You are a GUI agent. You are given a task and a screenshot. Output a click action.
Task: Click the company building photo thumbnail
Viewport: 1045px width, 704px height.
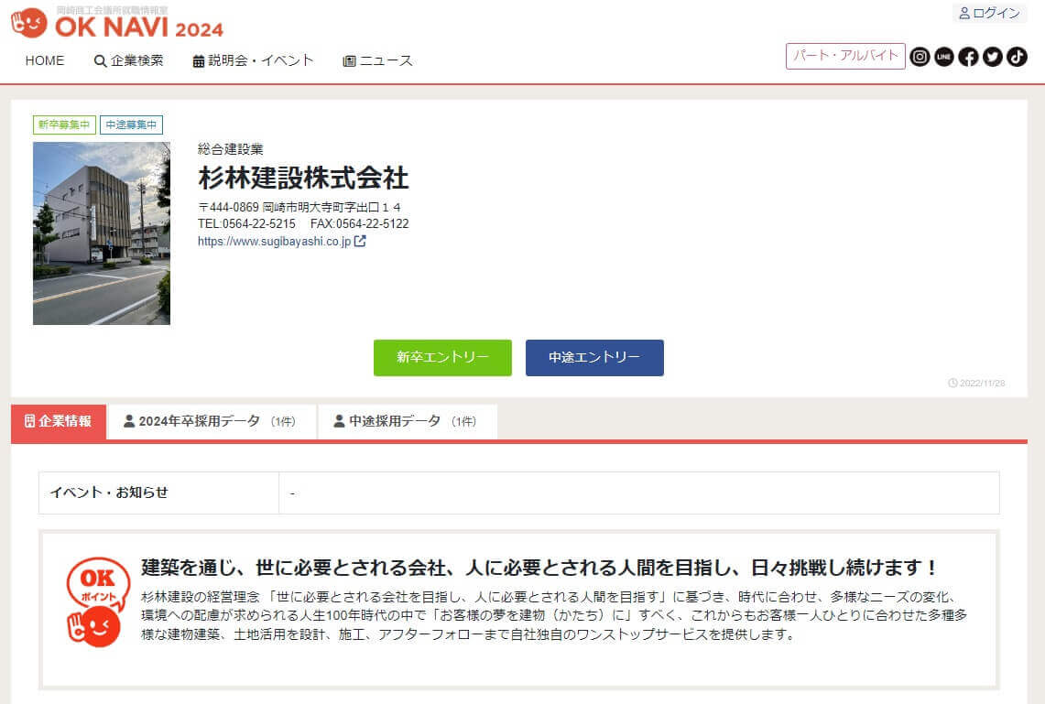pos(102,233)
